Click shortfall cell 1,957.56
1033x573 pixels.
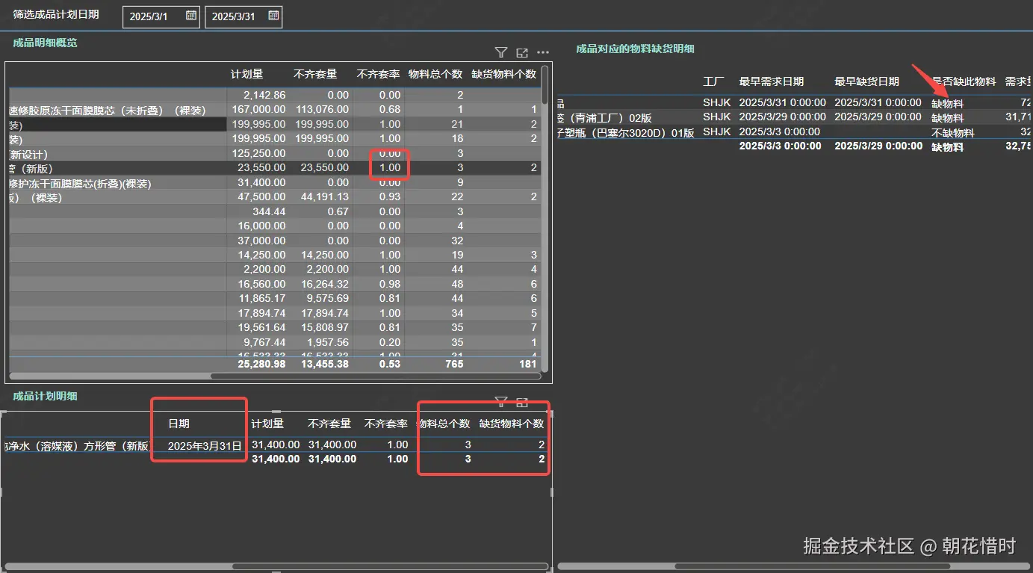[328, 342]
